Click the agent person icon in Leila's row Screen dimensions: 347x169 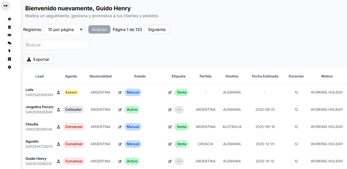59,92
